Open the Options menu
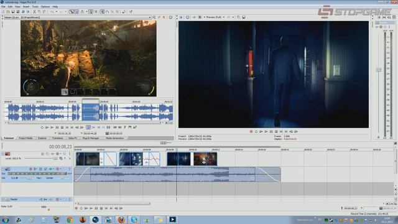This screenshot has height=224, width=398. pos(45,7)
